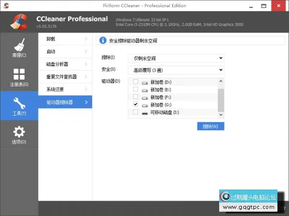Uncheck the 新加卷 (G:) drive checkbox
The width and height of the screenshot is (289, 216).
[x=136, y=104]
